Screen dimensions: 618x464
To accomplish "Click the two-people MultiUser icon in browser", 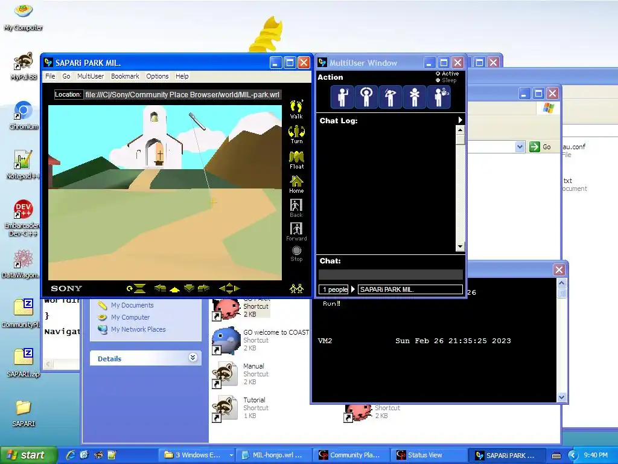I will (296, 288).
